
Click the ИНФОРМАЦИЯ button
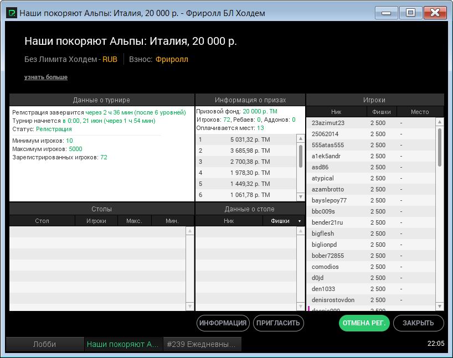(x=223, y=323)
